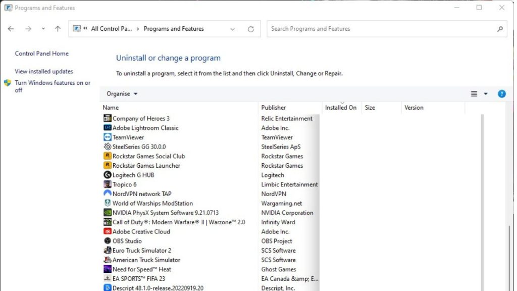The image size is (517, 291).
Task: Click the Infinity Ward publisher cell
Action: 278,222
